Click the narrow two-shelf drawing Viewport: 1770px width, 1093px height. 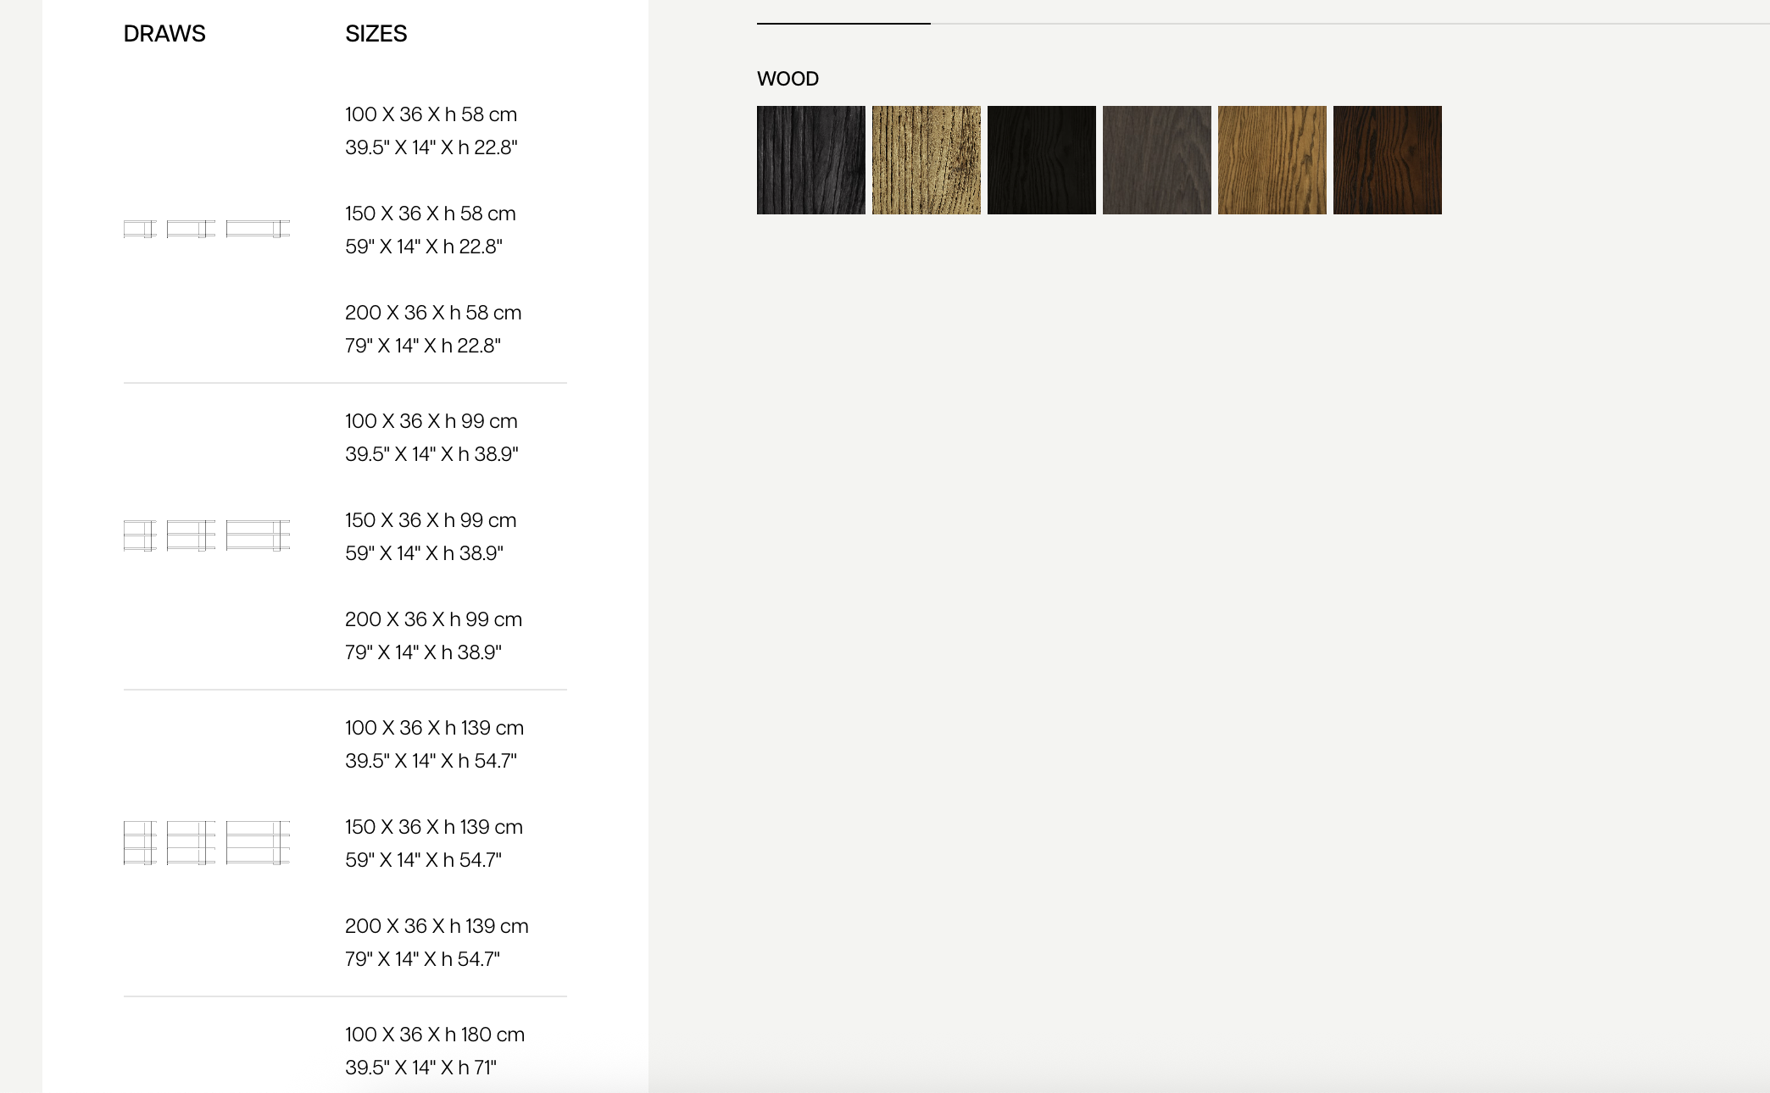(140, 535)
